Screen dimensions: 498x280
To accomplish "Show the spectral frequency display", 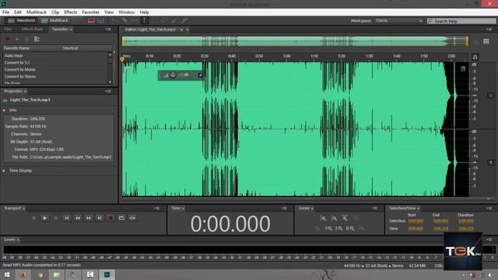I will (x=91, y=21).
